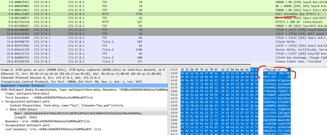Click TLSv1.2 protocol cell in packet 13
This screenshot has height=135, width=327.
pos(107,42)
